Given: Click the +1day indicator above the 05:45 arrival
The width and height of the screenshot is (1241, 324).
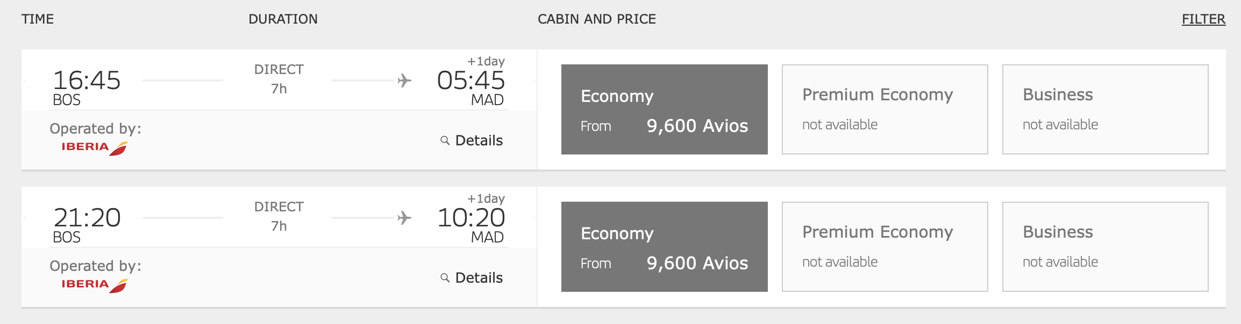Looking at the screenshot, I should [487, 61].
